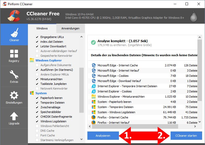Open the Extras wrench section

point(14,77)
